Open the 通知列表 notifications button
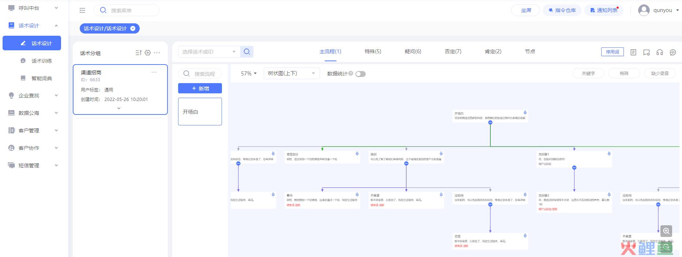Image resolution: width=682 pixels, height=257 pixels. 604,10
